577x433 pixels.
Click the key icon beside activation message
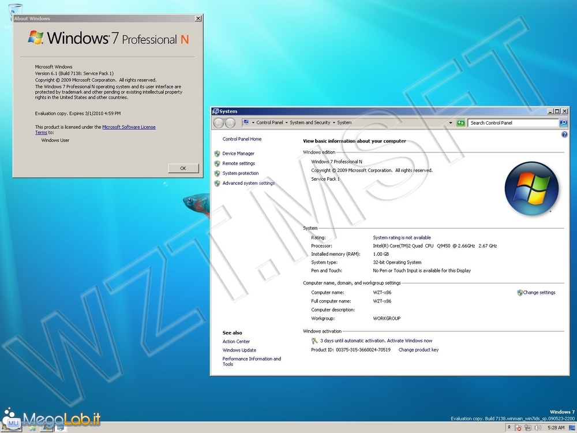tap(314, 341)
